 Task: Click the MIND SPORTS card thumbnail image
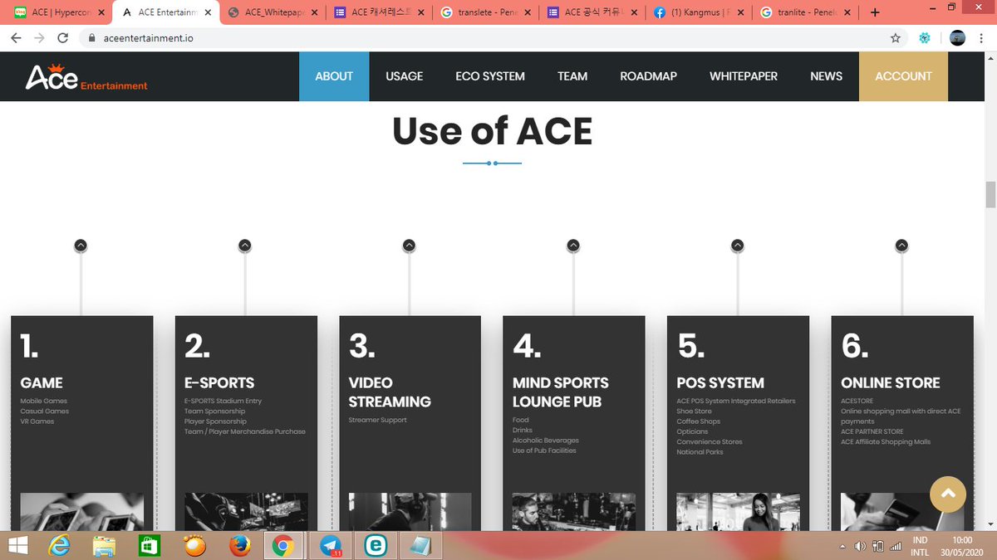point(573,512)
